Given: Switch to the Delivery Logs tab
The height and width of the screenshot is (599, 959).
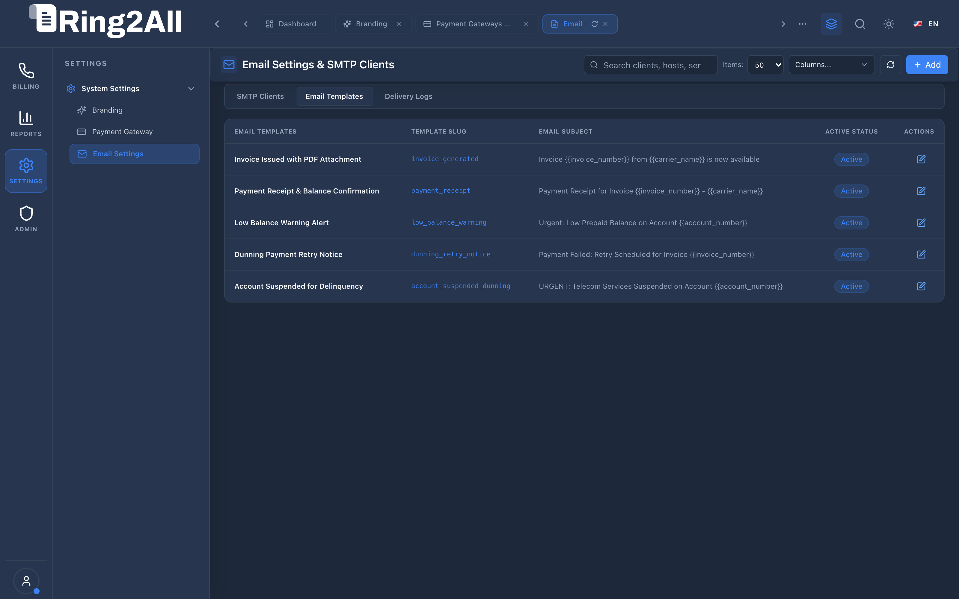Looking at the screenshot, I should tap(408, 96).
